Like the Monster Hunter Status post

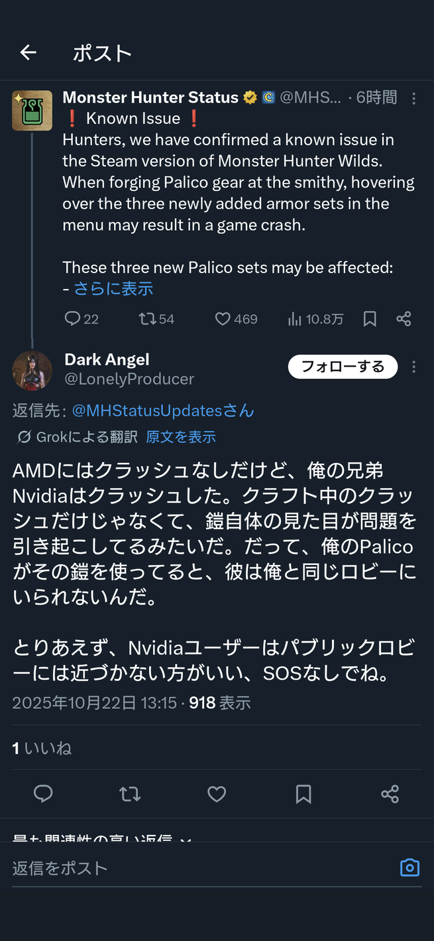236,319
